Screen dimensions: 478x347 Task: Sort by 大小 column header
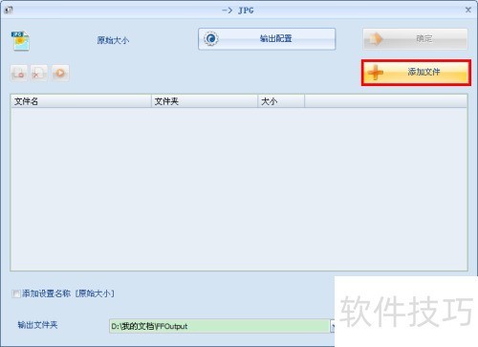point(281,101)
